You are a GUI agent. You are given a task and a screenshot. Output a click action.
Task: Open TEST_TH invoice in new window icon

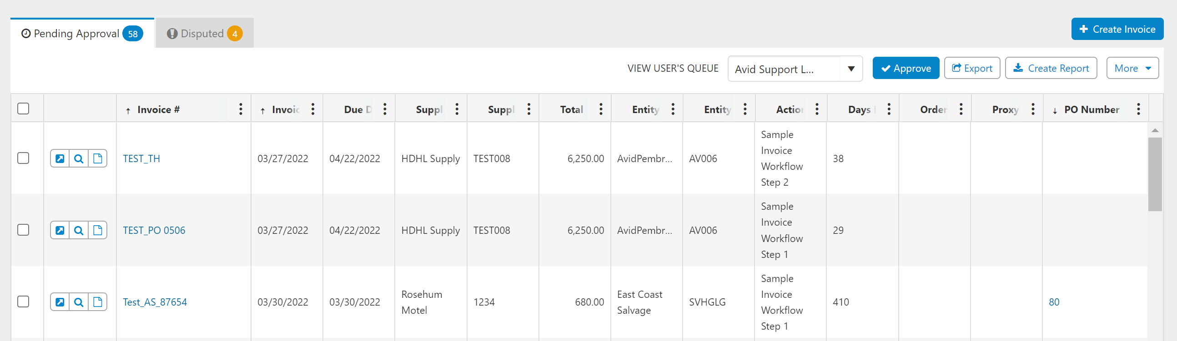[x=60, y=158]
